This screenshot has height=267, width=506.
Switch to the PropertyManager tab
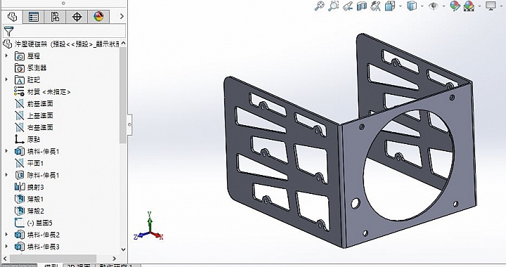click(x=34, y=16)
